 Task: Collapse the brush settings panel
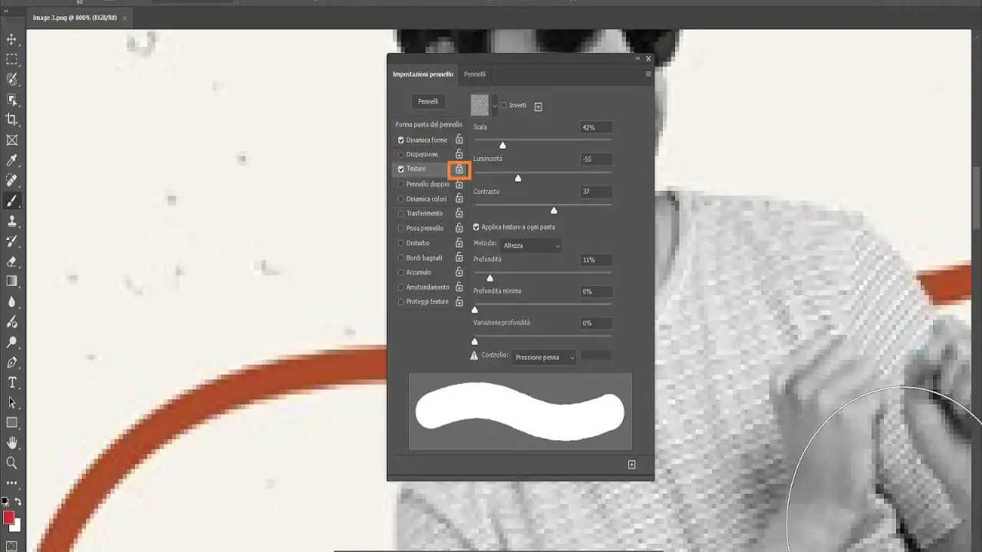(x=638, y=58)
